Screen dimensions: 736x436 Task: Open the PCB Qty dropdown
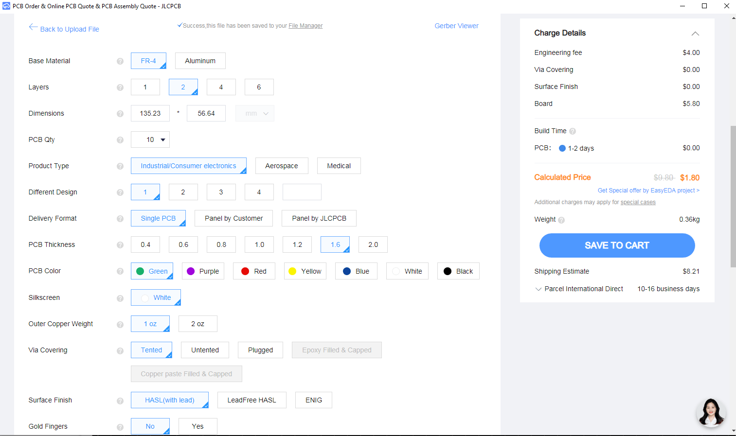click(x=150, y=140)
